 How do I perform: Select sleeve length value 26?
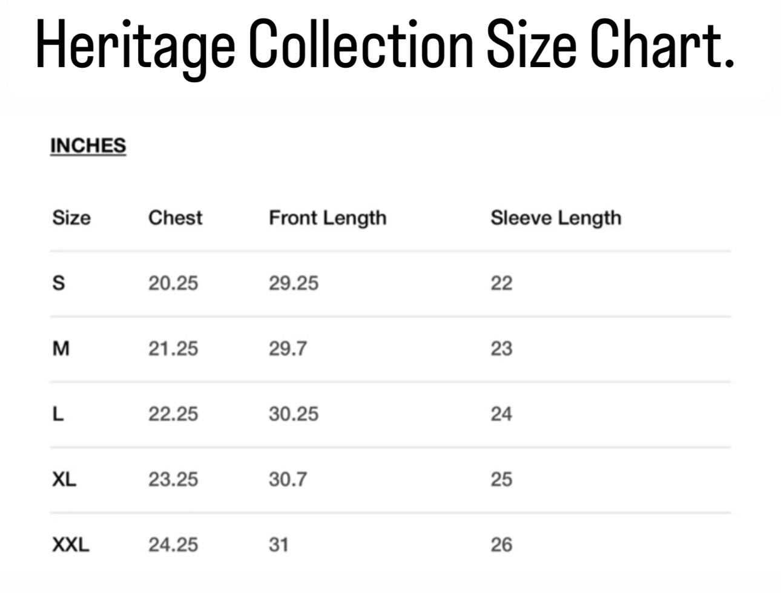tap(501, 545)
